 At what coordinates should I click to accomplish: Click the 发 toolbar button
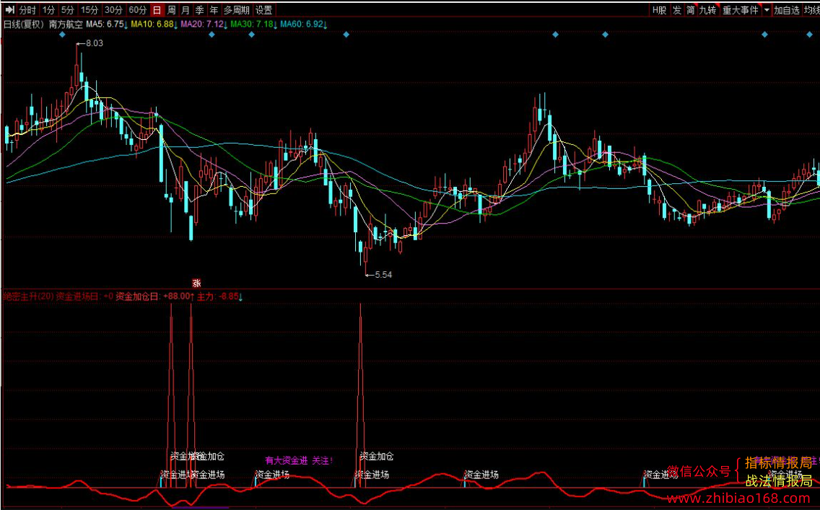point(676,10)
